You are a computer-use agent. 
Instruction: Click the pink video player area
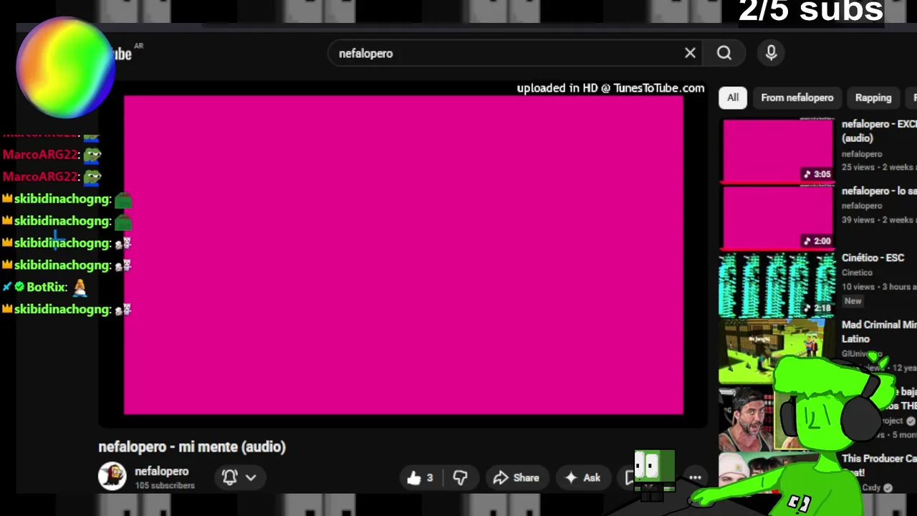[x=403, y=255]
